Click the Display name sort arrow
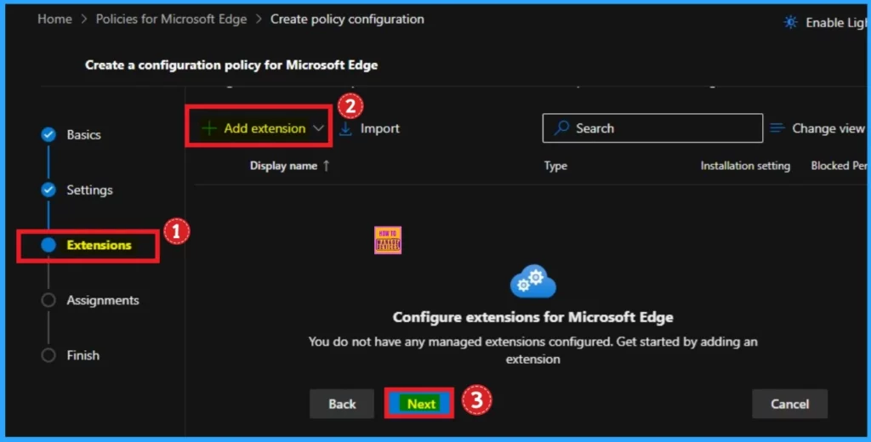 [326, 166]
